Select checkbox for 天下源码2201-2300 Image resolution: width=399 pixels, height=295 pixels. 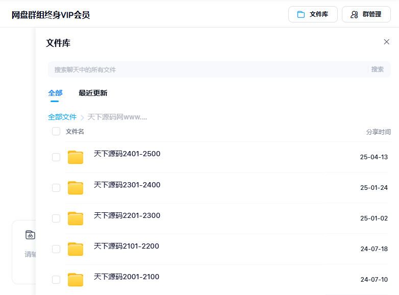tap(56, 218)
